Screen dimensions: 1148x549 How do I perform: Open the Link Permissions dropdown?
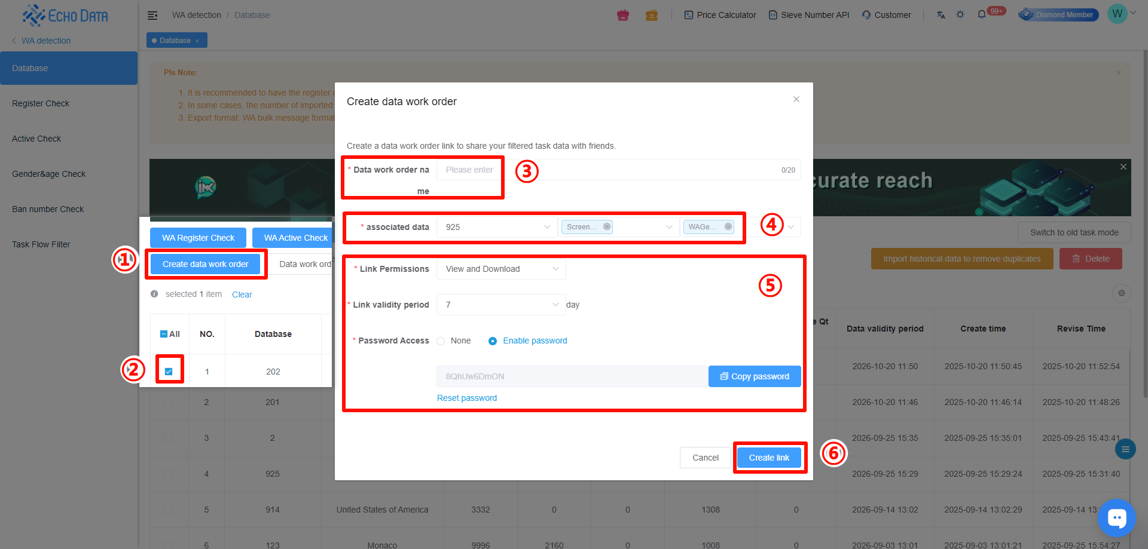[501, 269]
